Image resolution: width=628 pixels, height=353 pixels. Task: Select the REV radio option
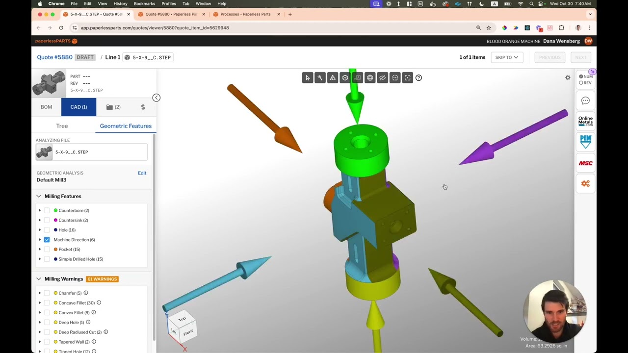point(581,83)
